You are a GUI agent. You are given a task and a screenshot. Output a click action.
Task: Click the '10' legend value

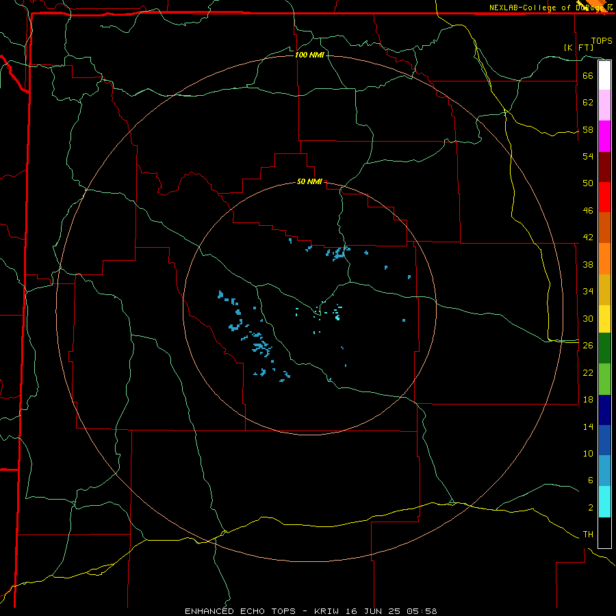[x=588, y=453]
